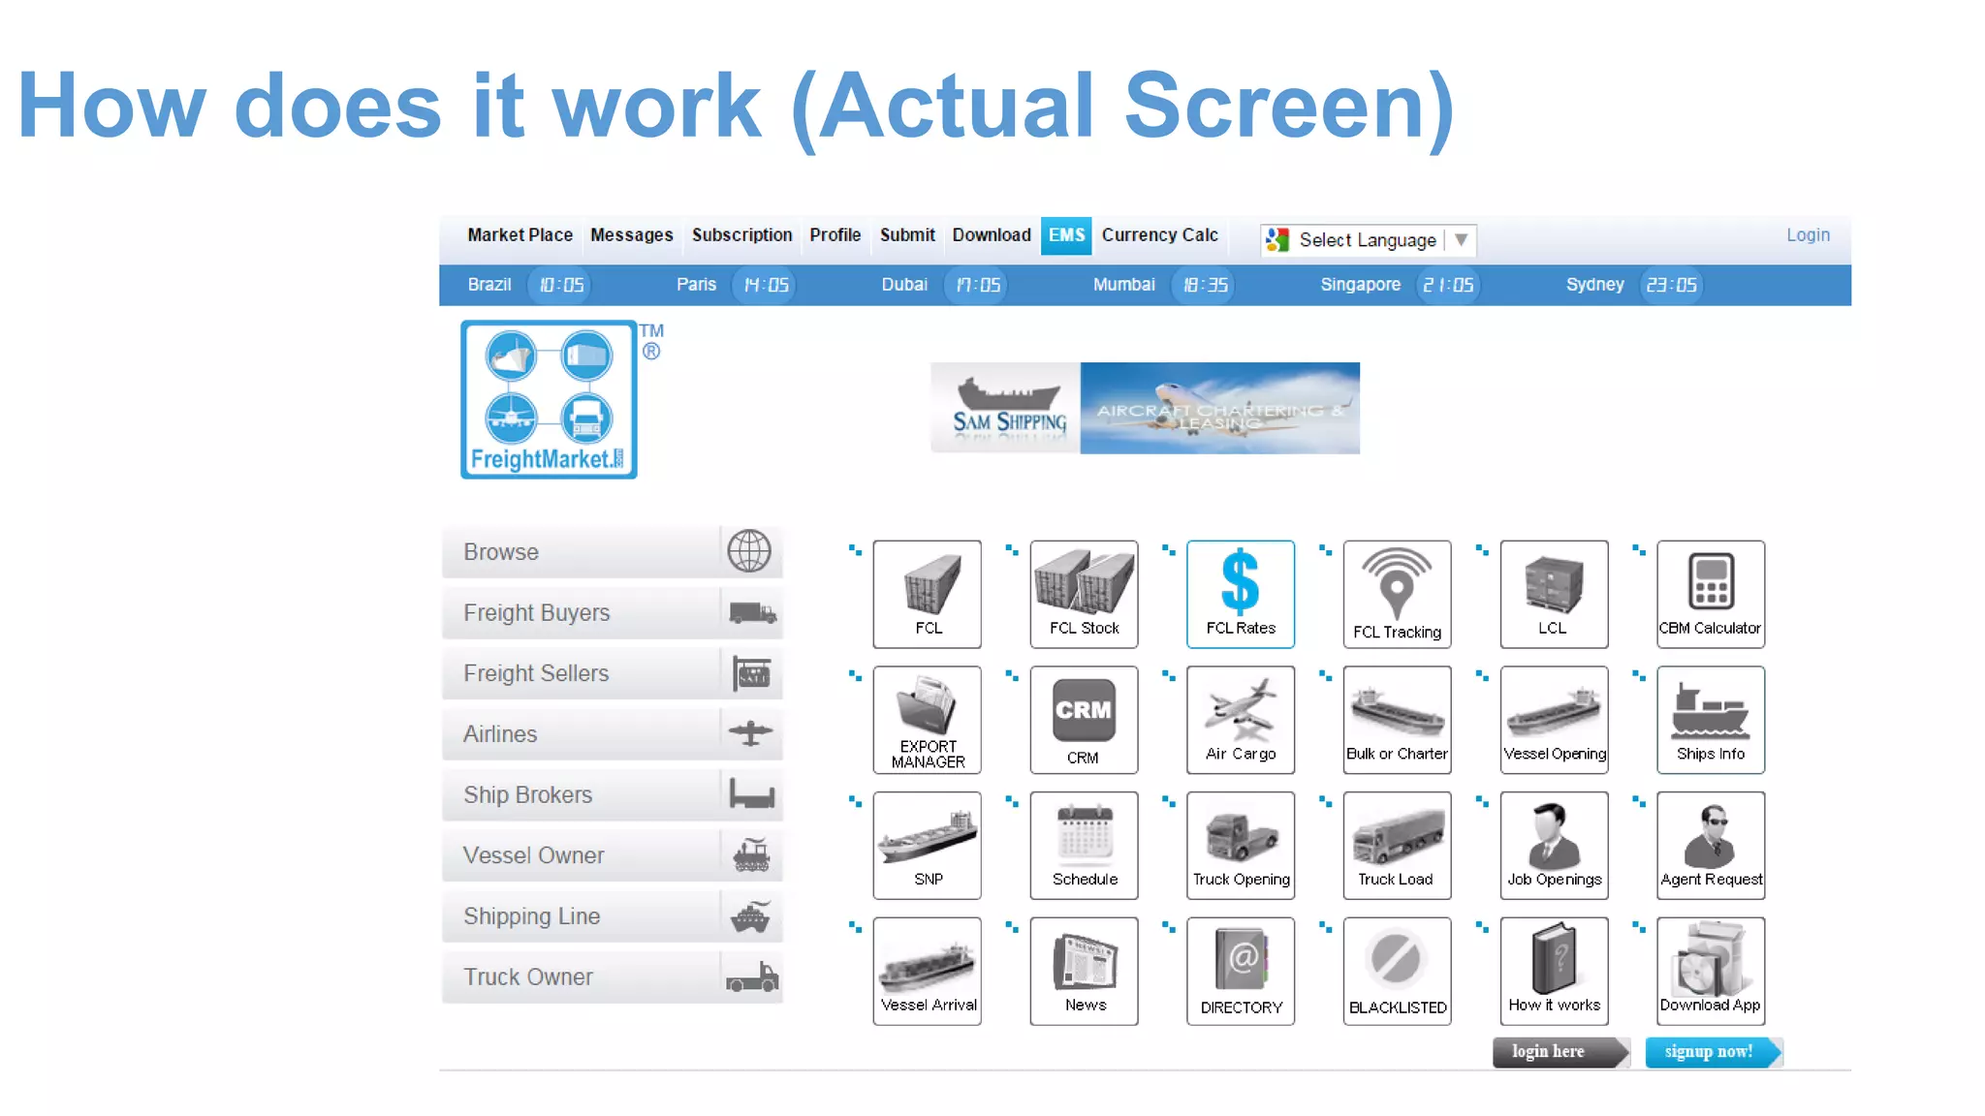Click the Mumbai clock 18:35
1985x1116 pixels.
point(1205,286)
